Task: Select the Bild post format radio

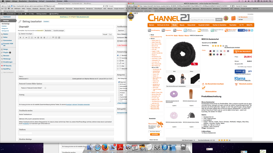Action: [118, 61]
